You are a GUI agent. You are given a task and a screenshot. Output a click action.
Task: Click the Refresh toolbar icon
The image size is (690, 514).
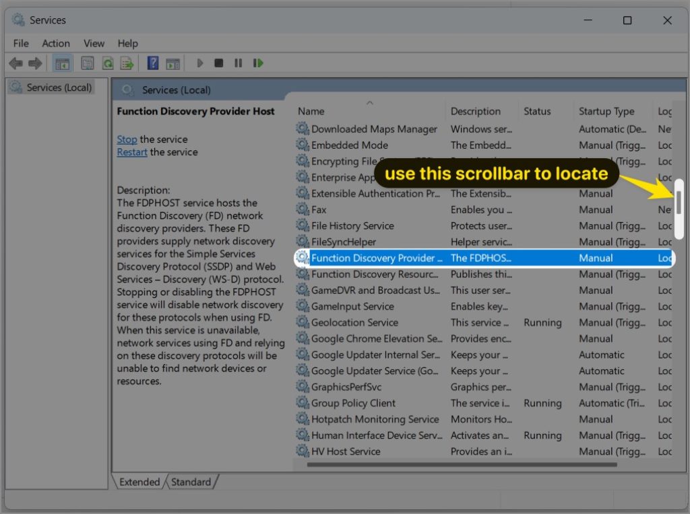click(x=107, y=63)
